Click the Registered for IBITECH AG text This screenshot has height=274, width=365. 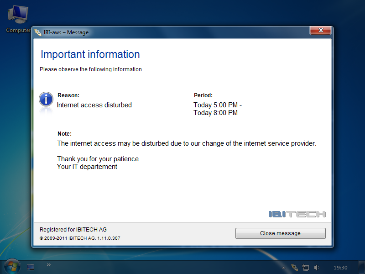(x=73, y=230)
